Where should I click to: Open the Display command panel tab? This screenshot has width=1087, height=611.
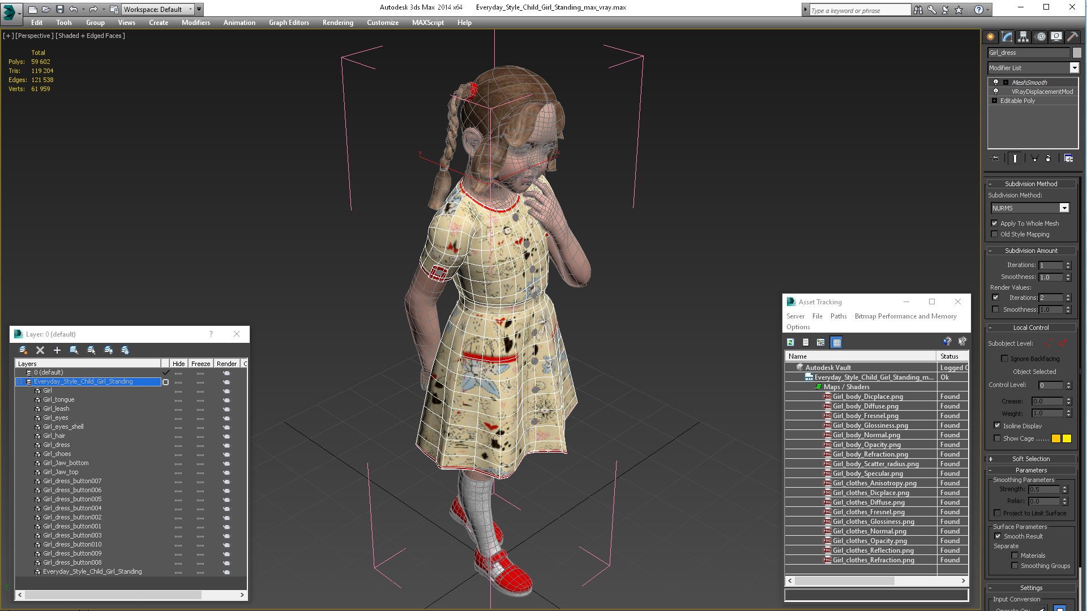(1056, 37)
